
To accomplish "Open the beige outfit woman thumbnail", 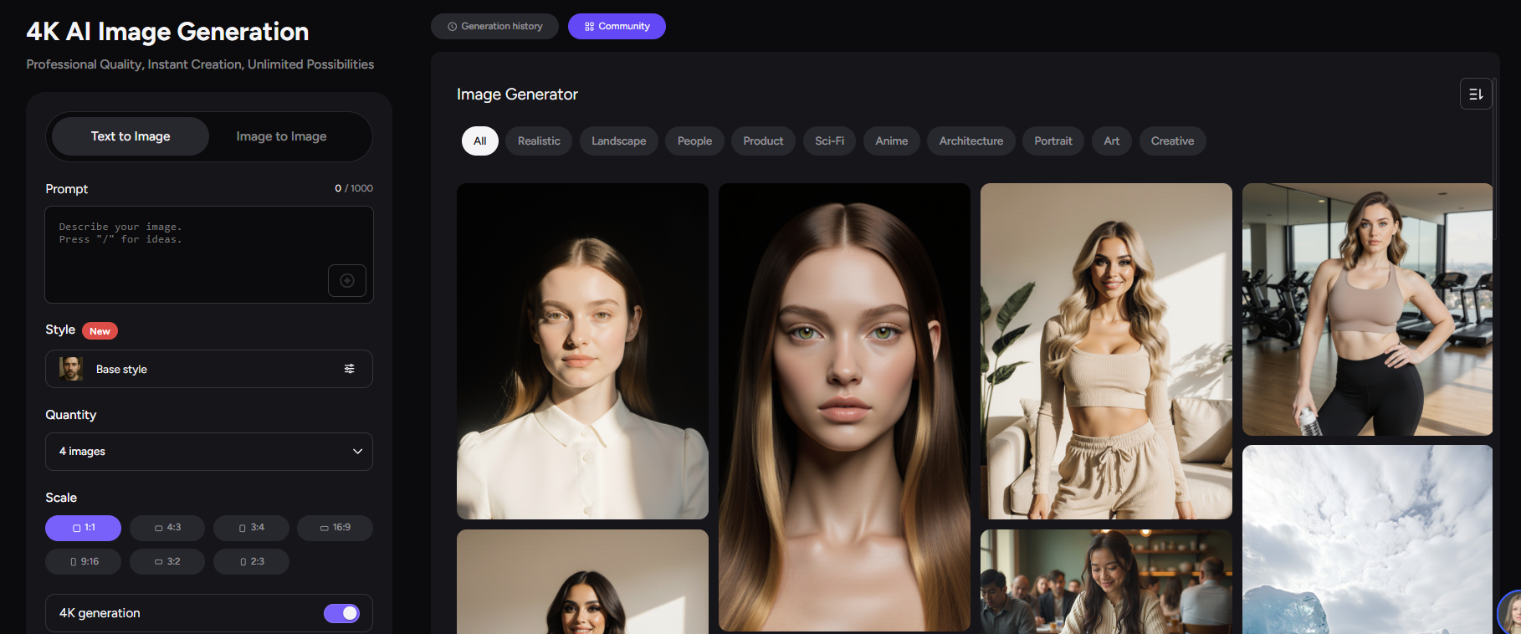I will pos(1106,351).
